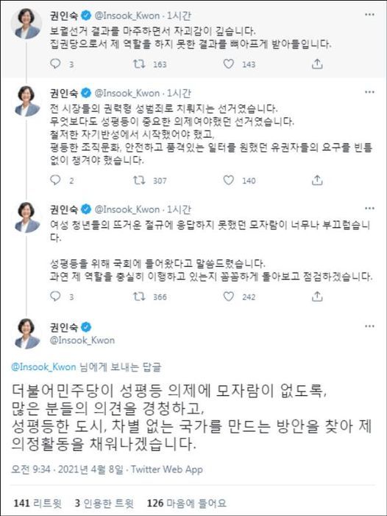387x516 pixels.
Task: Like the third tweet with 242 hearts
Action: point(229,296)
